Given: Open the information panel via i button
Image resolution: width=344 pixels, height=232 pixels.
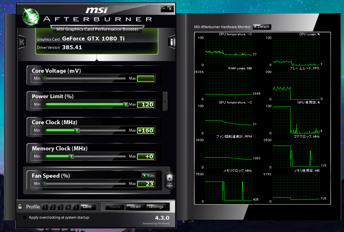Looking at the screenshot, I should coord(172,42).
